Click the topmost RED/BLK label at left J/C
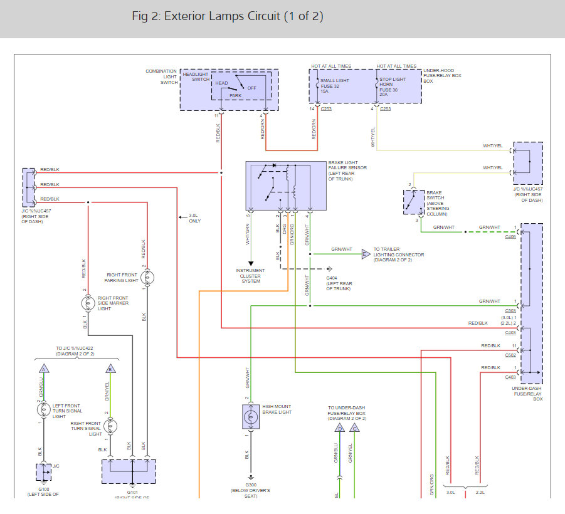The height and width of the screenshot is (514, 565). [x=50, y=169]
